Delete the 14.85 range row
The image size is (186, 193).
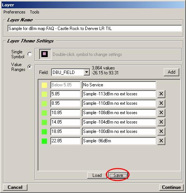pos(161,122)
